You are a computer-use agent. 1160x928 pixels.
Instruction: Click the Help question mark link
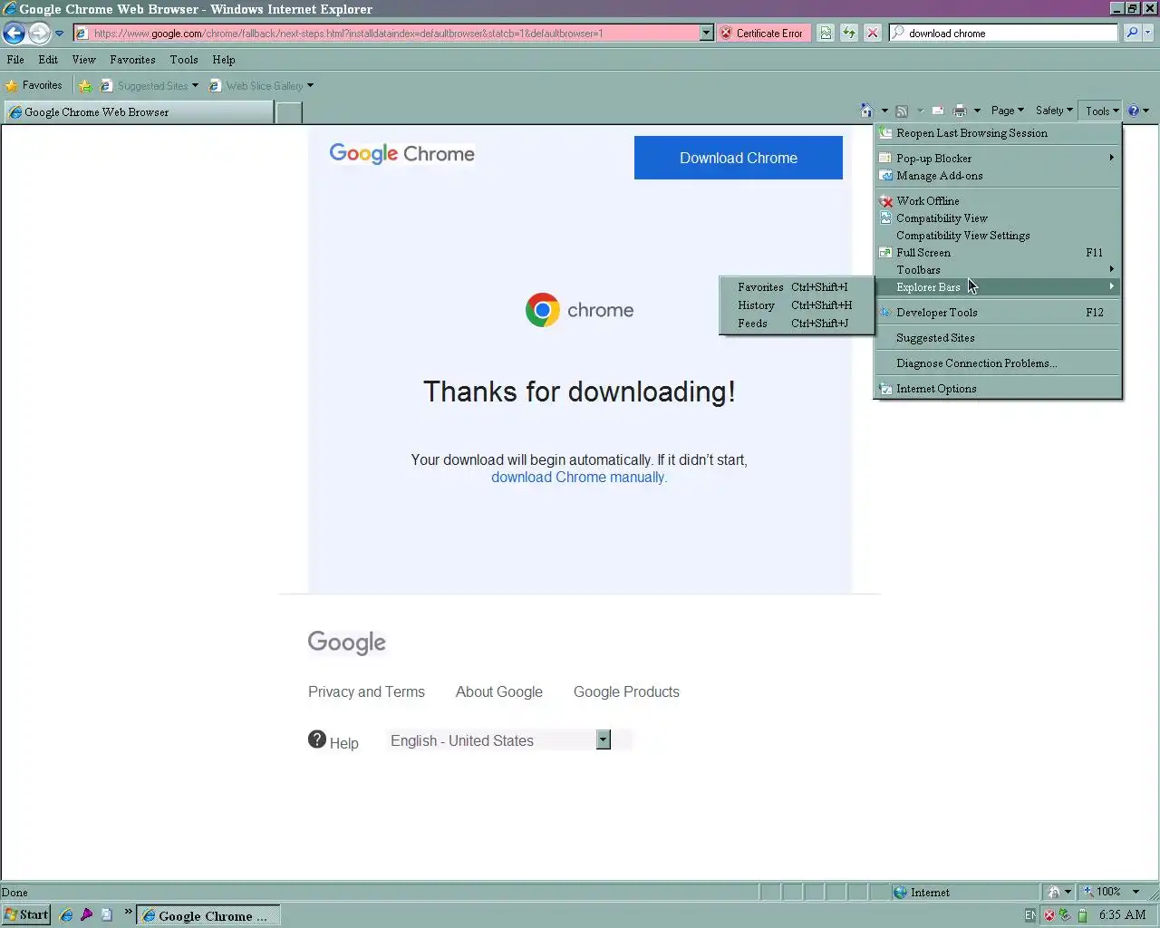click(333, 741)
